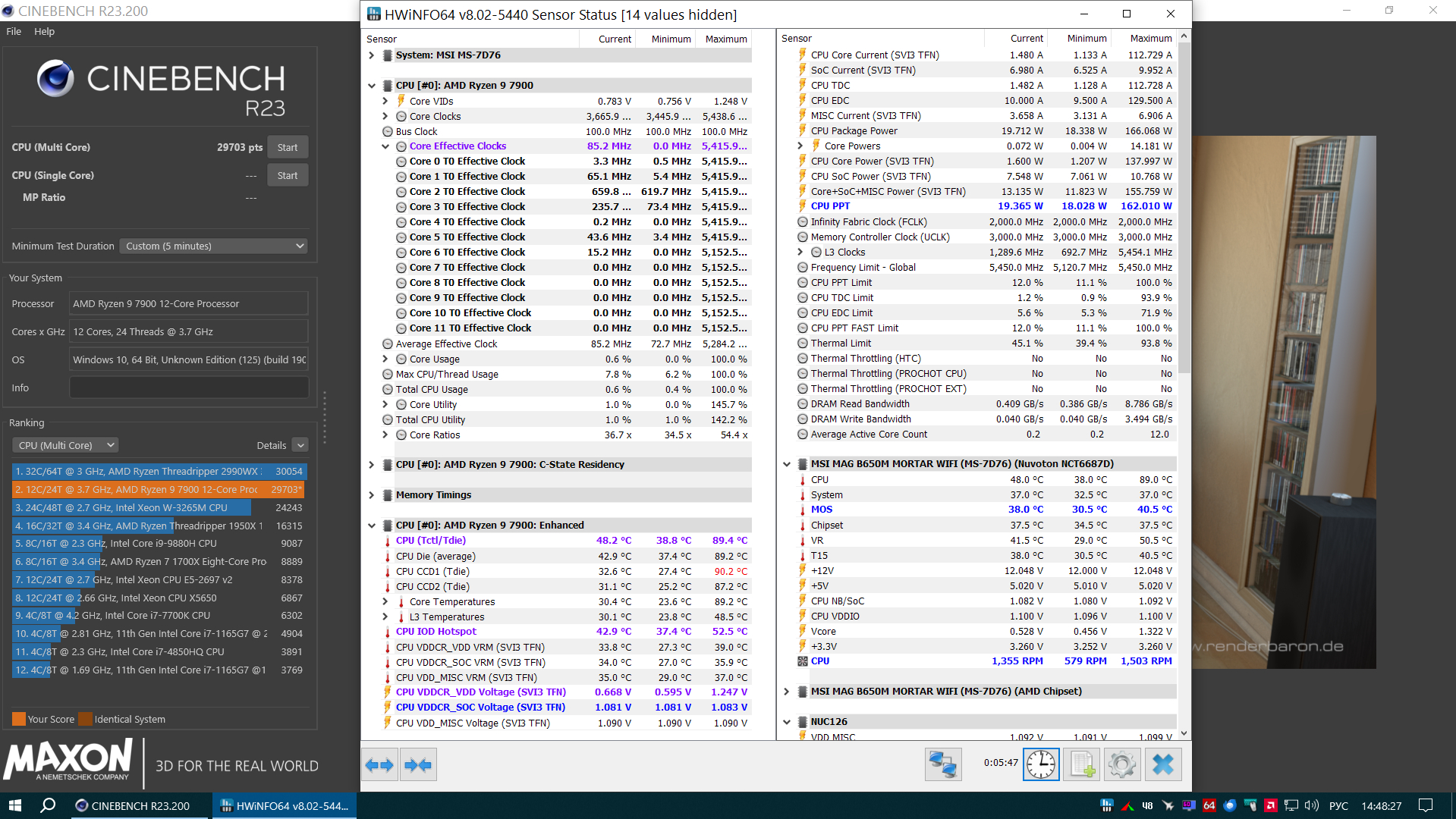Open the Details dropdown arrow in Ranking

tap(300, 445)
